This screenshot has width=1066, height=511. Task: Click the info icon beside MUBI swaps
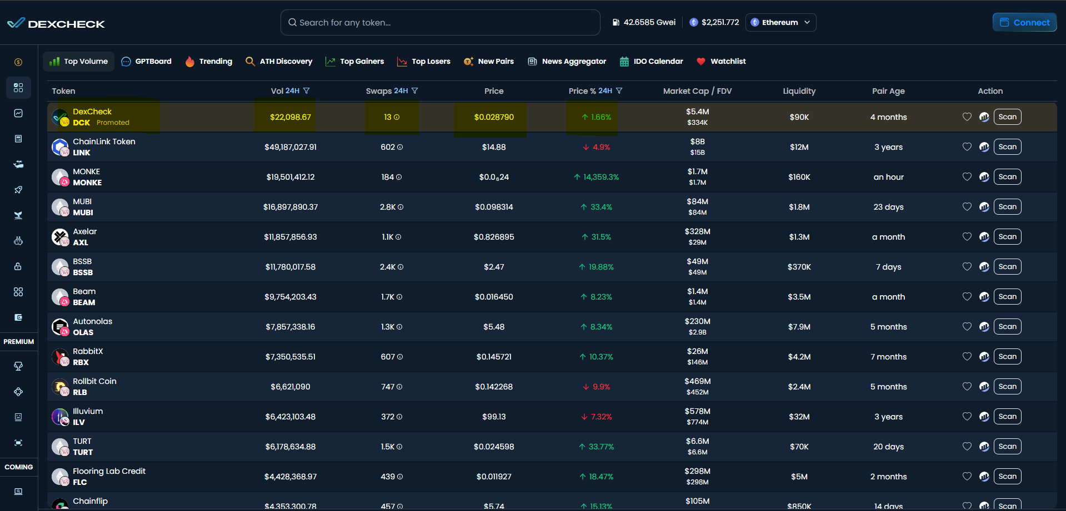tap(401, 207)
